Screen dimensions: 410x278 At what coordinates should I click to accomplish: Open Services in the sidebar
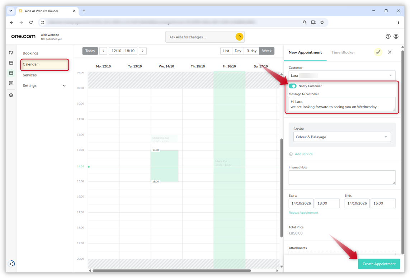pyautogui.click(x=29, y=75)
